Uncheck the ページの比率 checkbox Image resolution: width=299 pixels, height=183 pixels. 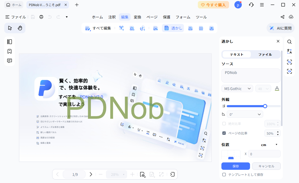click(x=224, y=133)
